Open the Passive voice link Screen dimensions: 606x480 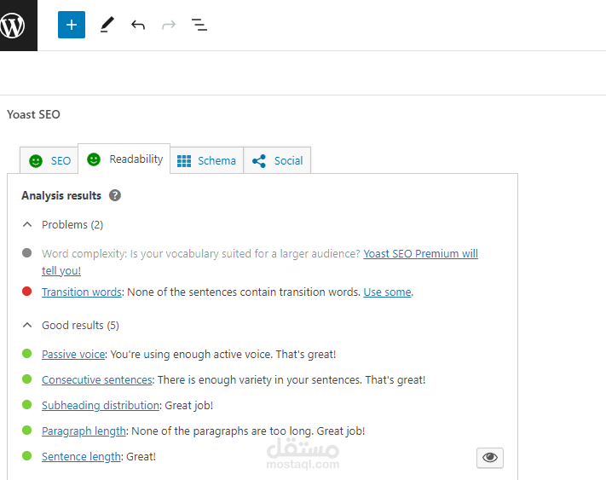coord(73,355)
